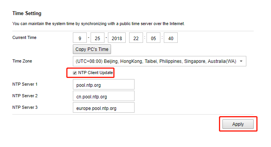Click the Time Zone label

(22, 61)
